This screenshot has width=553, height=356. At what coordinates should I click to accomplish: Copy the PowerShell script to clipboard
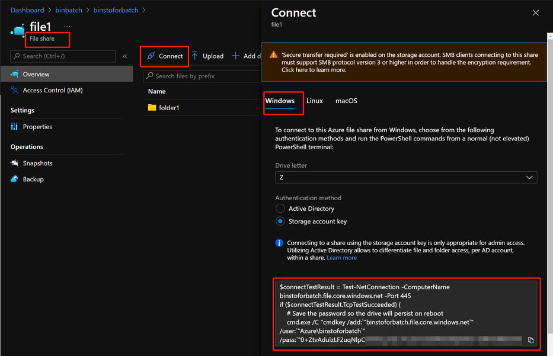pyautogui.click(x=531, y=340)
